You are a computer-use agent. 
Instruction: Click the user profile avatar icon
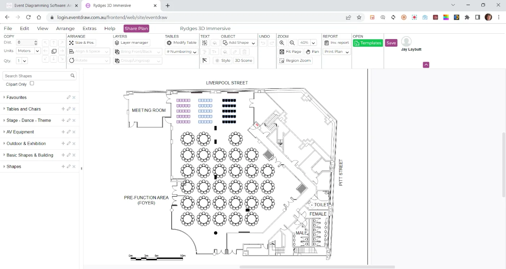tap(406, 42)
